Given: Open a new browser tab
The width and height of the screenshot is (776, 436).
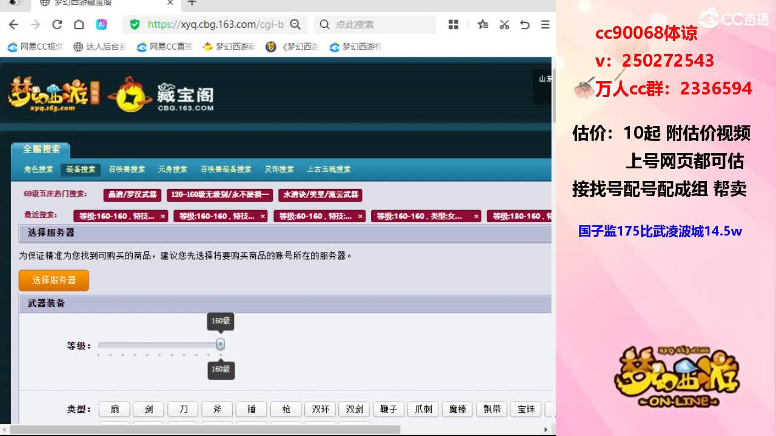Looking at the screenshot, I should coord(192,3).
